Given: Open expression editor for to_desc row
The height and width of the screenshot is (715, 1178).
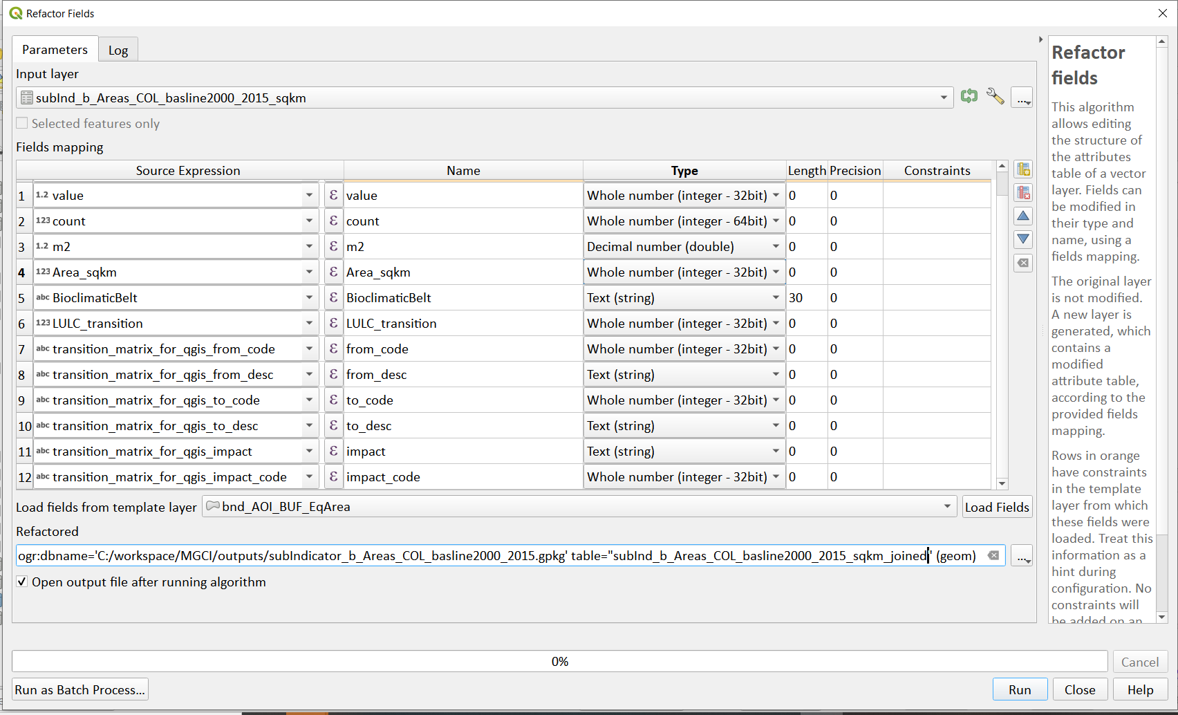Looking at the screenshot, I should point(333,426).
